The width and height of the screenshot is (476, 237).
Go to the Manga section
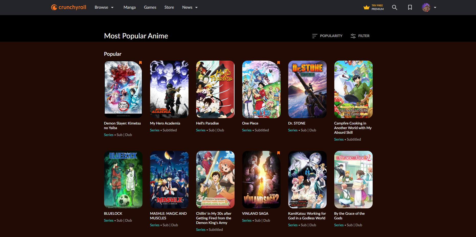(x=129, y=7)
